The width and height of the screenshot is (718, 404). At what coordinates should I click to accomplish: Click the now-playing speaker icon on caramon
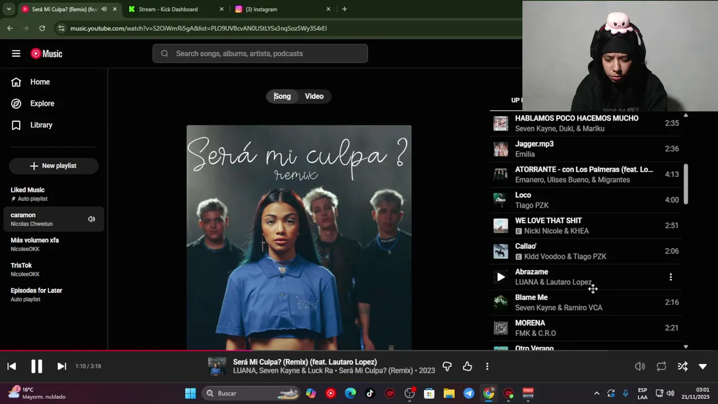pos(91,219)
